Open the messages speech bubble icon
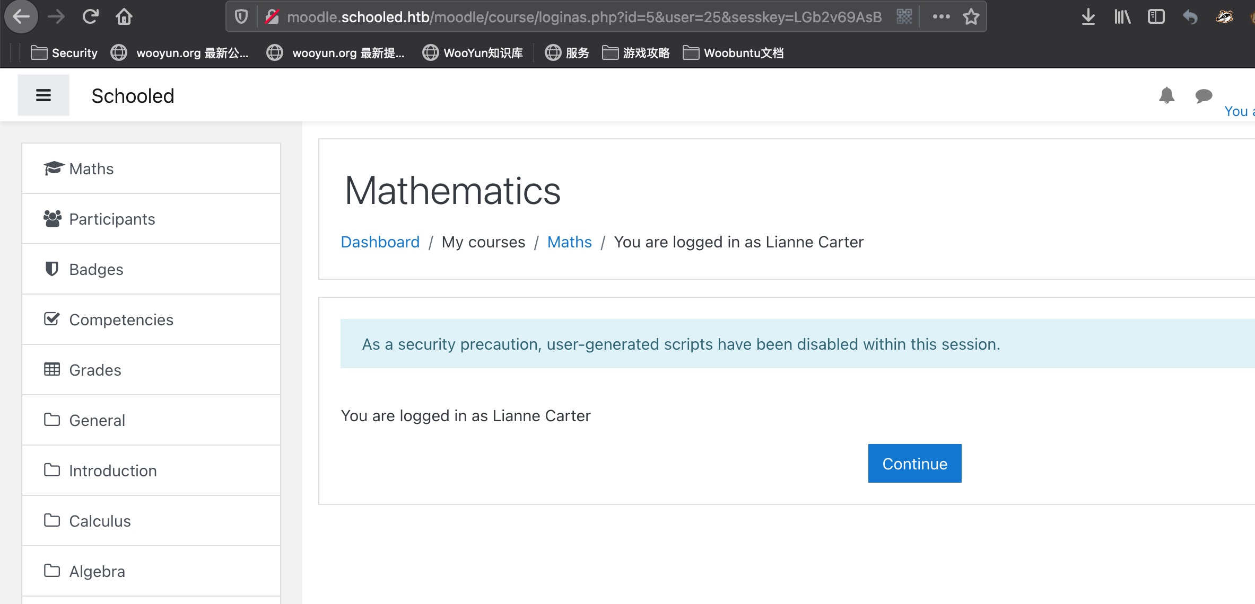The height and width of the screenshot is (604, 1255). click(x=1203, y=95)
